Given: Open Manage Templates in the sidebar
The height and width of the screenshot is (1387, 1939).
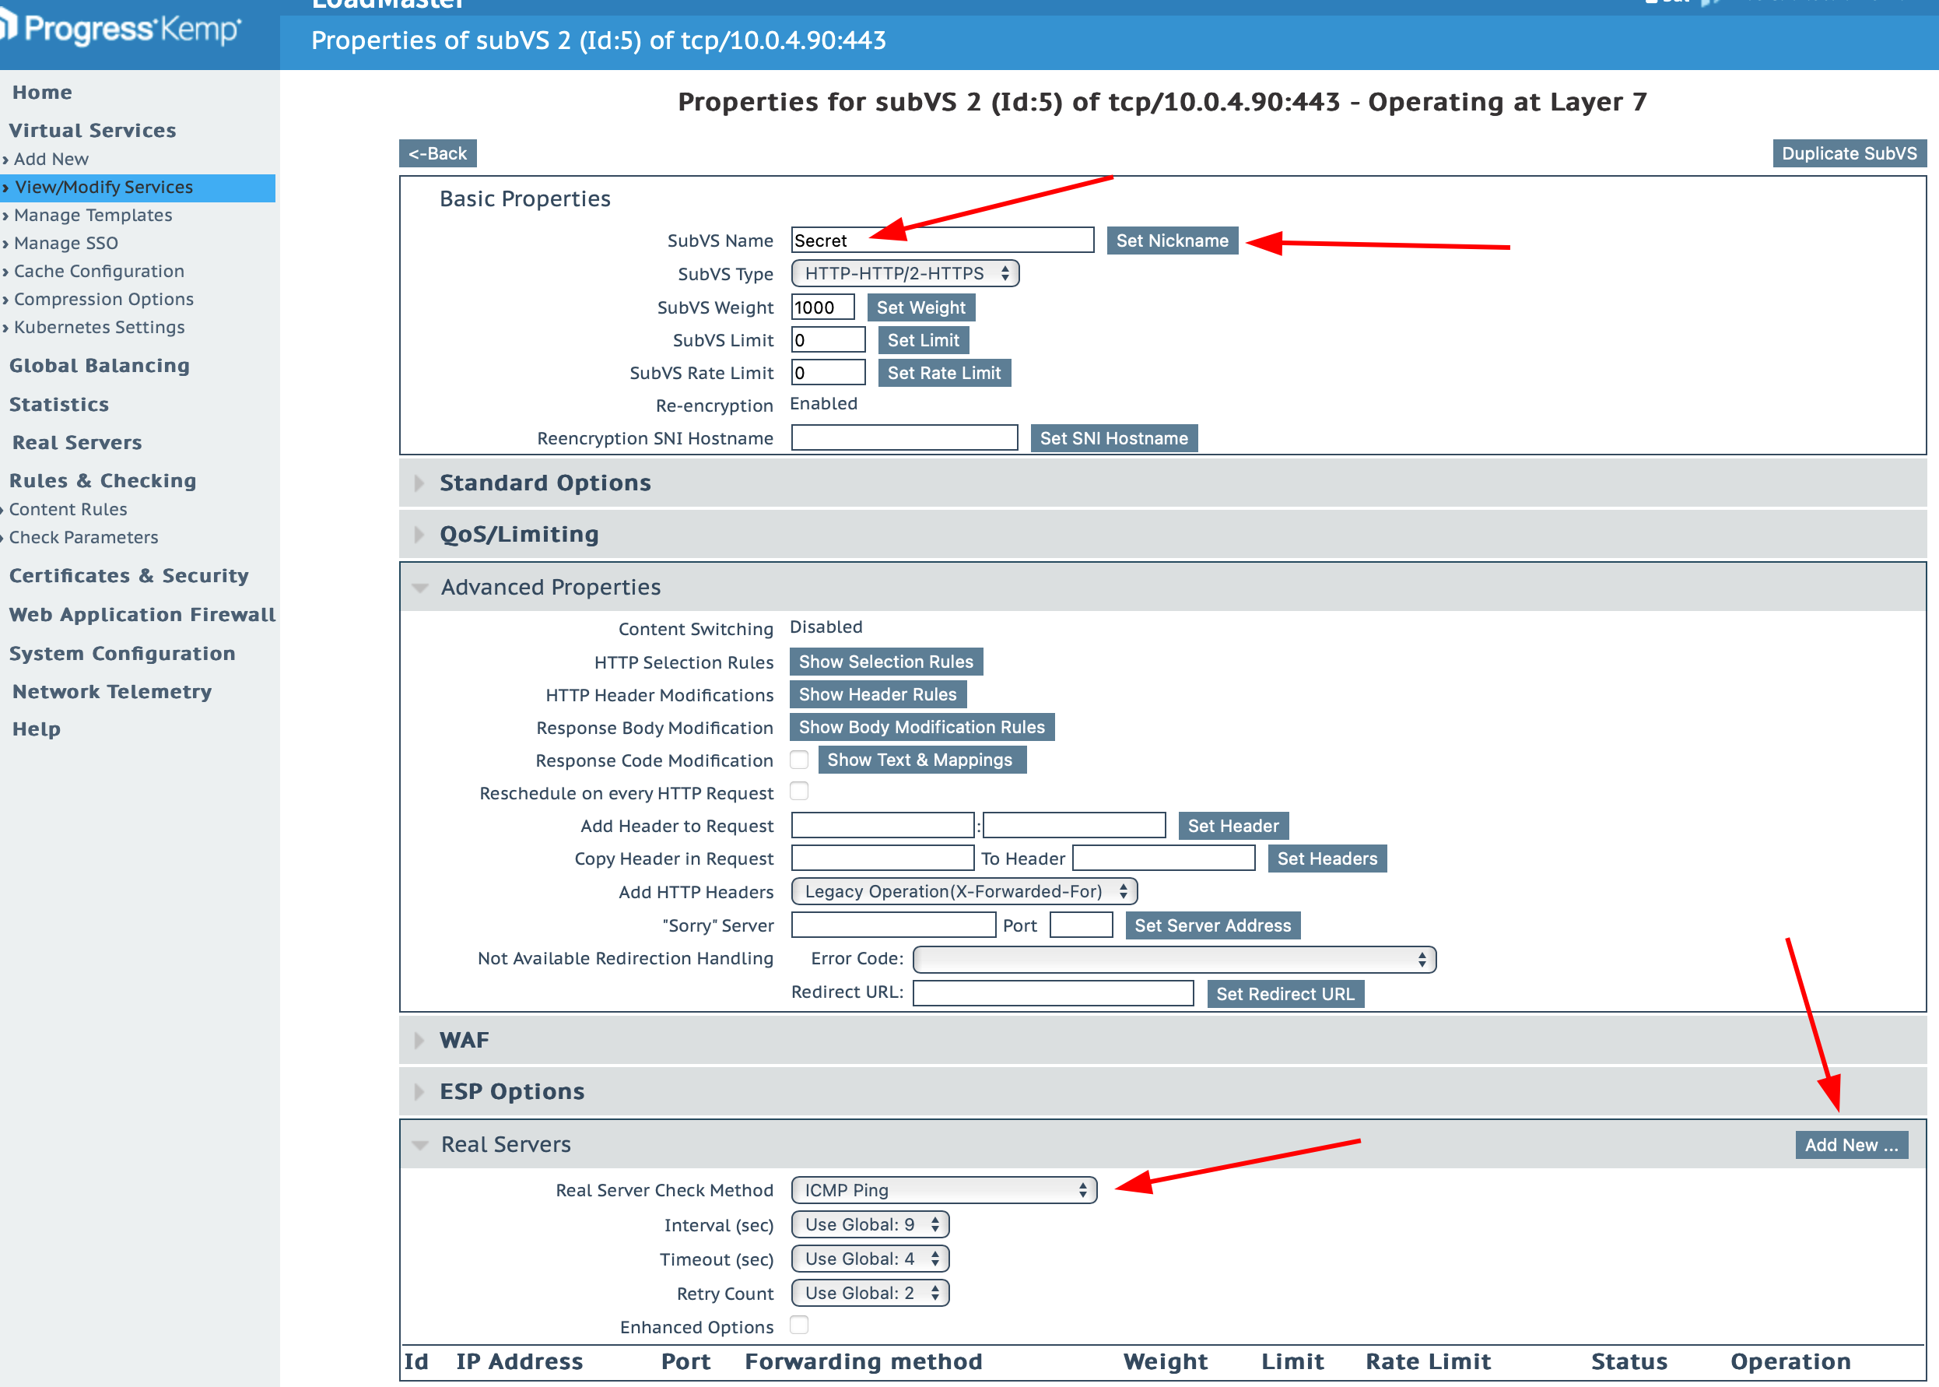Looking at the screenshot, I should (x=93, y=216).
